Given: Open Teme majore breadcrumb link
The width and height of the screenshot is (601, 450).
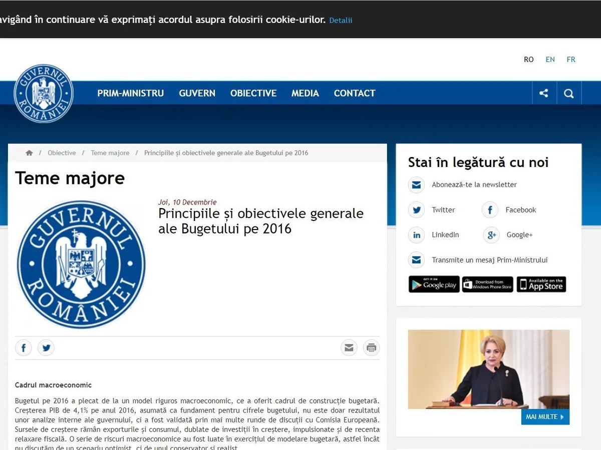Looking at the screenshot, I should (110, 153).
